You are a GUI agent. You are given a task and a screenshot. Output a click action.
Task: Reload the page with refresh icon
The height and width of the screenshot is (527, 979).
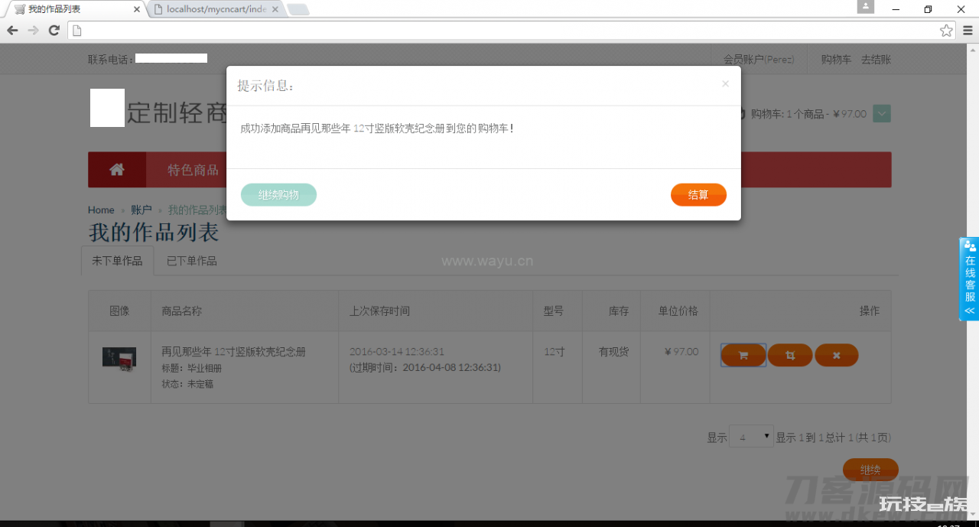[54, 31]
